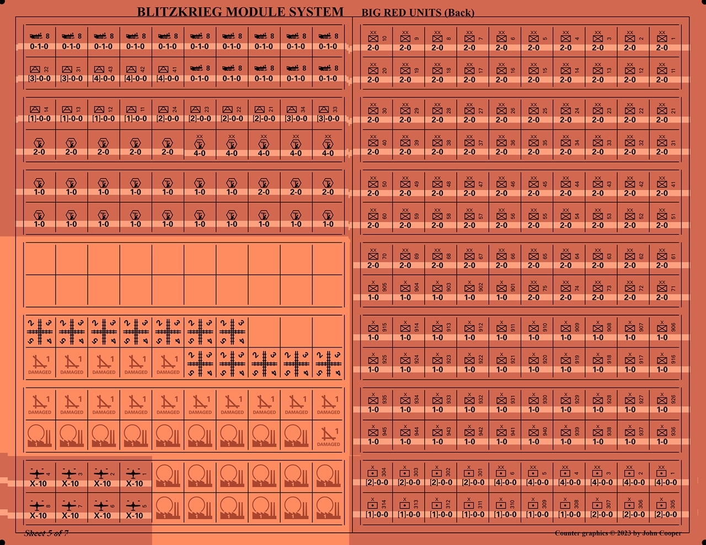Select the infantry brigade counter numbered 945
706x545 pixels.
click(x=377, y=435)
